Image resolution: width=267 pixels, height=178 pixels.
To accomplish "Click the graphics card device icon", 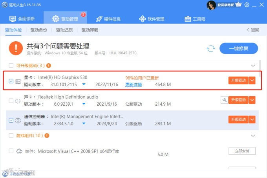I will (18, 81).
